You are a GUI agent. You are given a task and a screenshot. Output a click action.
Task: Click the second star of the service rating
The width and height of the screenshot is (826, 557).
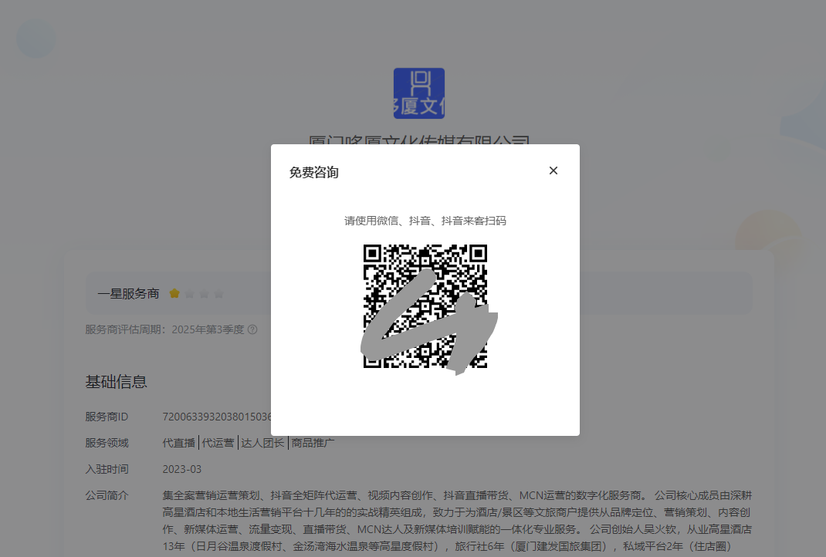(189, 293)
